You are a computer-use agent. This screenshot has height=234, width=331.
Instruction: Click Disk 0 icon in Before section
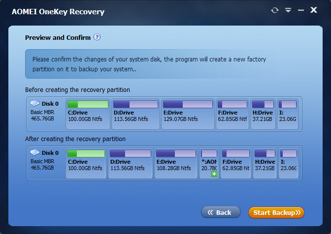click(x=35, y=103)
